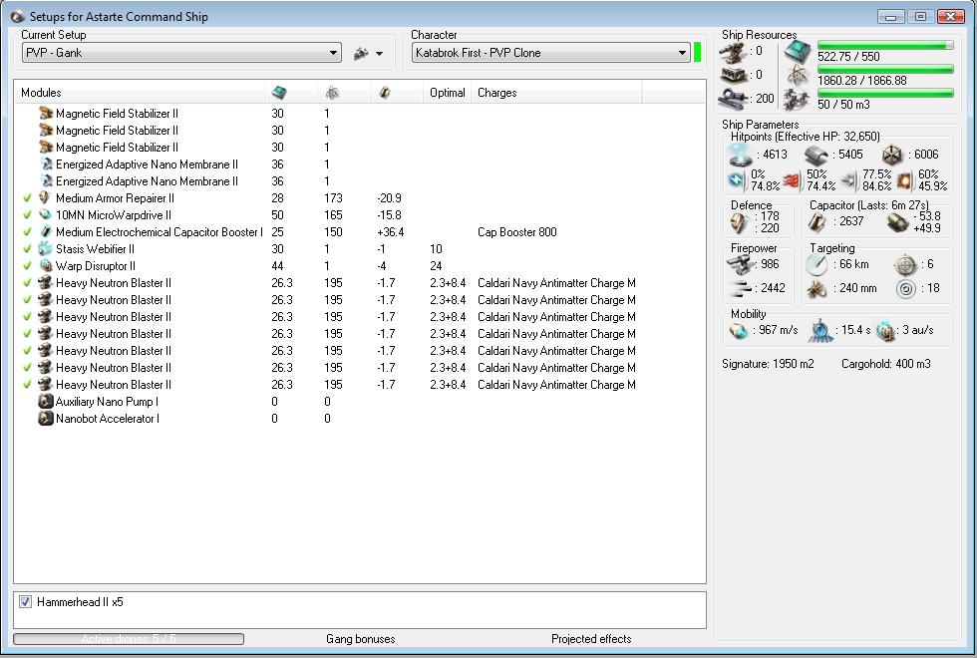Click the CPU usage bar 522.75 / 550
Screen dimensions: 977x658
point(885,45)
